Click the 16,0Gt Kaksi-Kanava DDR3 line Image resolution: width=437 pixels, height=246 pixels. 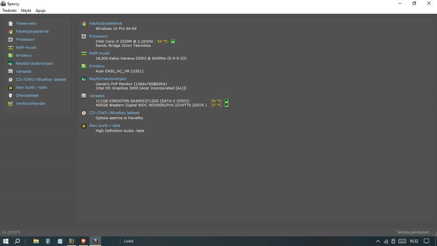[x=141, y=58]
